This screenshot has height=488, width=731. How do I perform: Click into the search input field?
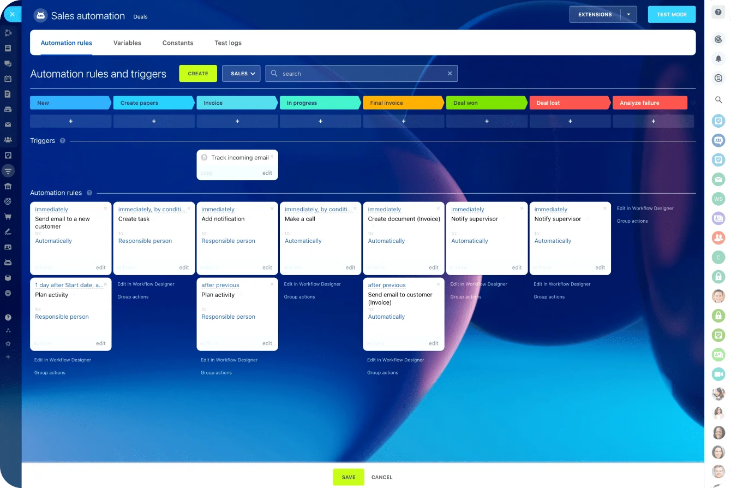[x=360, y=74]
